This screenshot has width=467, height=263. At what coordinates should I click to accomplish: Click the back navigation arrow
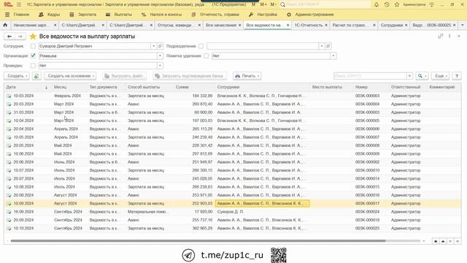coord(9,37)
